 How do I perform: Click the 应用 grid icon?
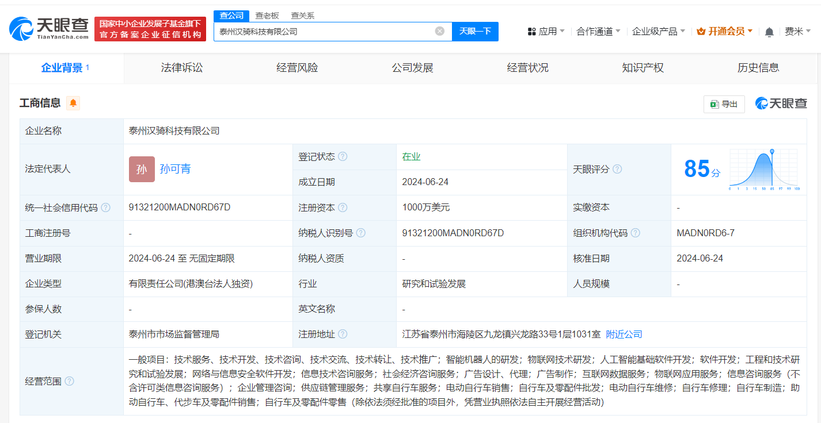pyautogui.click(x=530, y=32)
